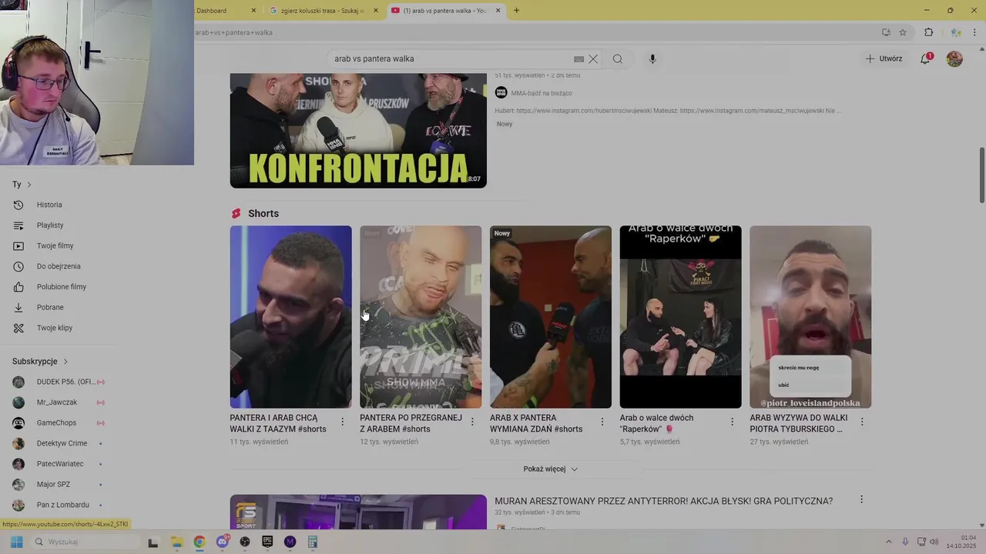Open system volume control in tray

(x=934, y=542)
